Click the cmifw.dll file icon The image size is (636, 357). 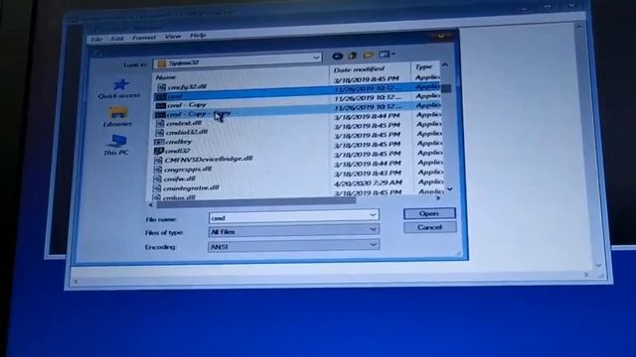(158, 179)
